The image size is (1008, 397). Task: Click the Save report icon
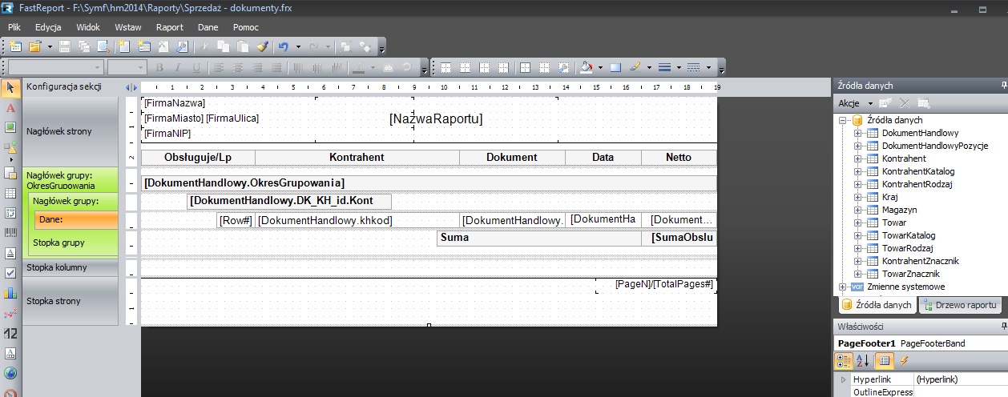(64, 46)
